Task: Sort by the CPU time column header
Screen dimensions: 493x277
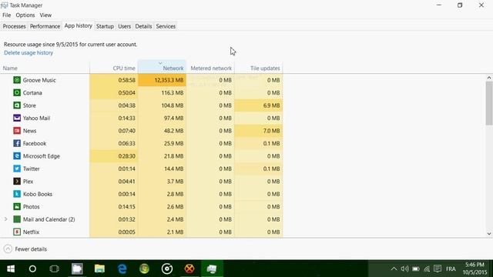Action: 114,68
